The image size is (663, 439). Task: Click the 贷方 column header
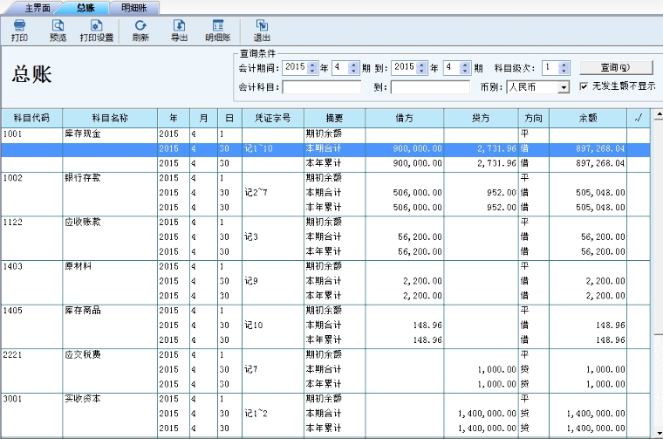click(481, 118)
